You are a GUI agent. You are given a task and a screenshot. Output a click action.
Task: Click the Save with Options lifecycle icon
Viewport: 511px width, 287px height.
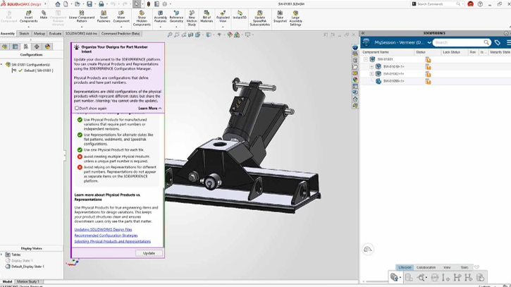[x=395, y=278]
